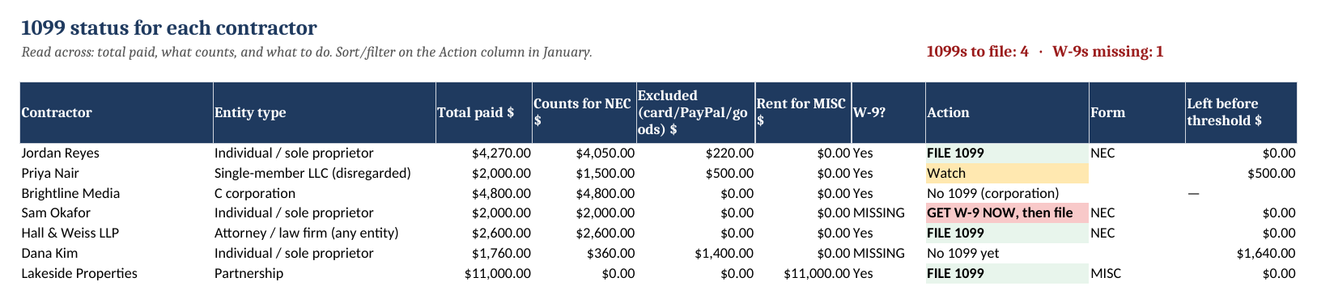Select Brightline Media's C corporation cell
Screen dimensions: 1317x303
pyautogui.click(x=324, y=193)
